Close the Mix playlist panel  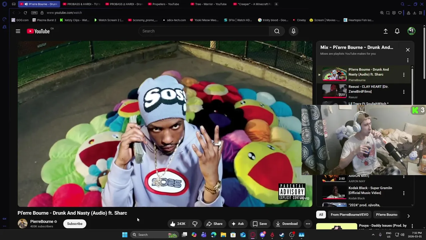point(408,50)
